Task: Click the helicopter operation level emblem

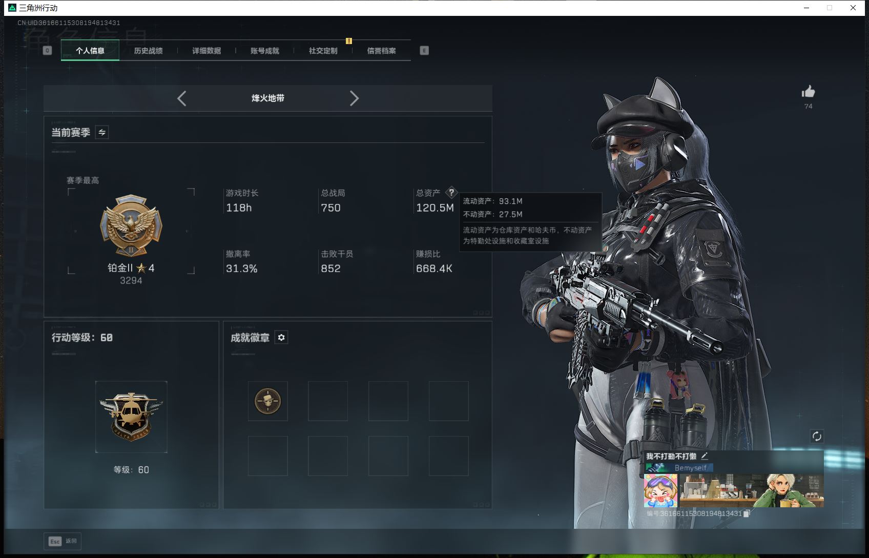Action: [x=131, y=417]
